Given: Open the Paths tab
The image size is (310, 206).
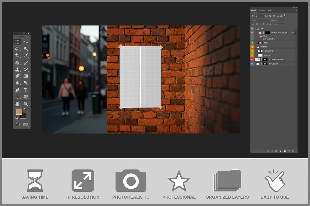Looking at the screenshot, I should (x=269, y=11).
